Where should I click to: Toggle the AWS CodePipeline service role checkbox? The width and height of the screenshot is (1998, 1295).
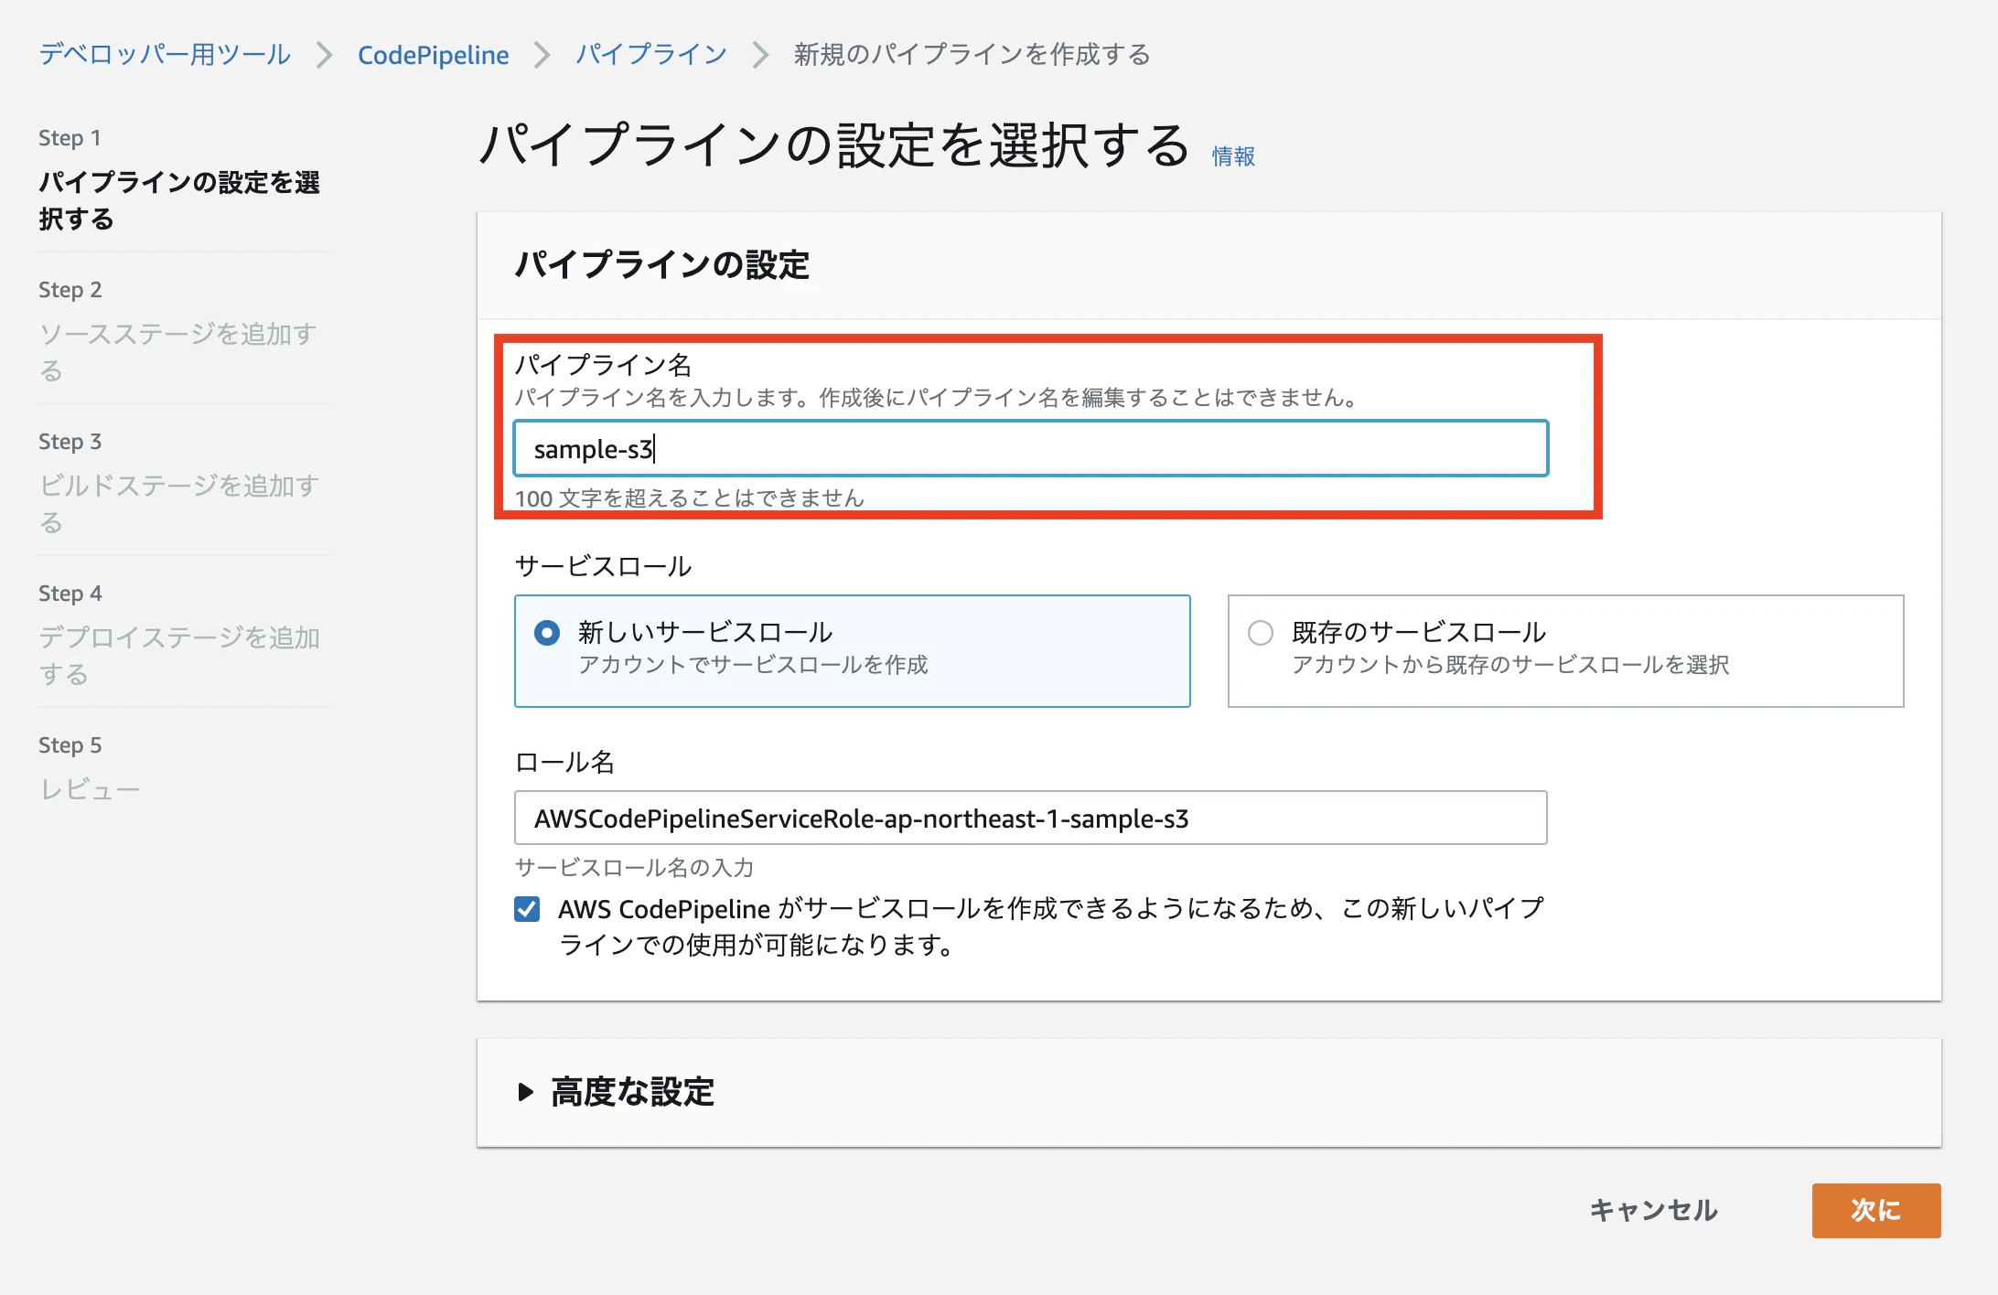coord(527,909)
